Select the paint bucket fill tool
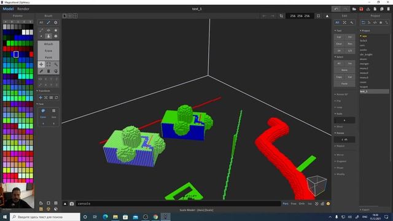 point(56,71)
